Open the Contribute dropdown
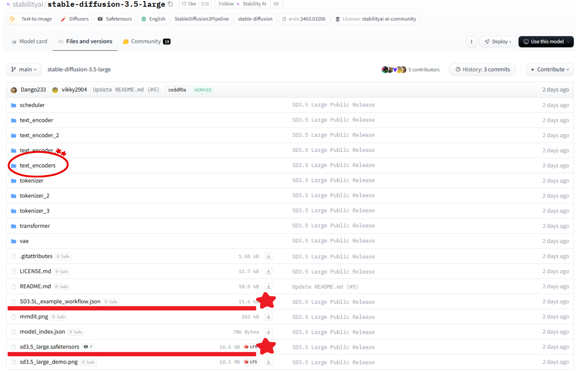Image resolution: width=576 pixels, height=371 pixels. click(550, 69)
